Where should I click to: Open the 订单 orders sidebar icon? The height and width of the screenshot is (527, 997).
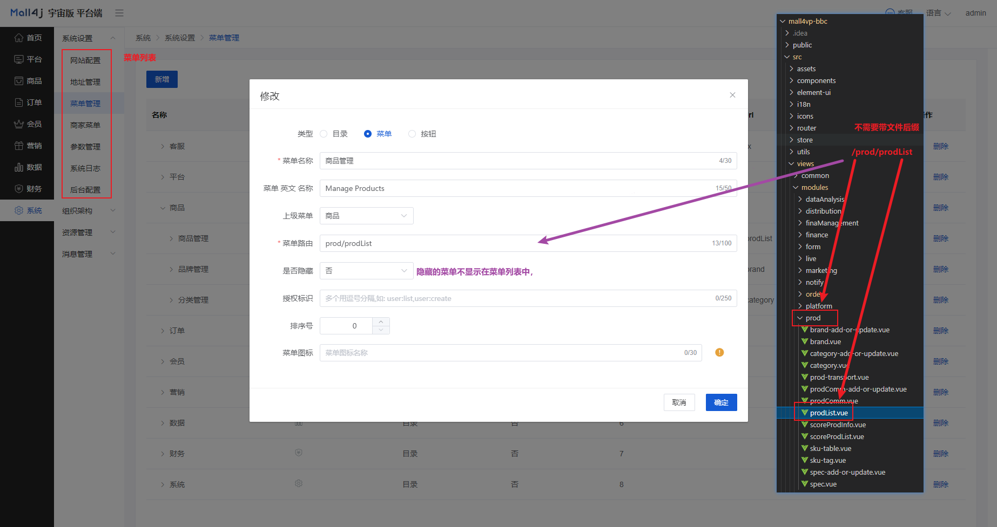coord(19,102)
